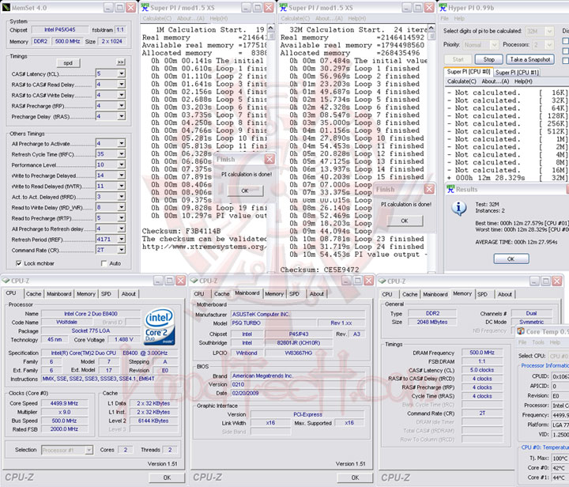Click OK in the leftmost CPU-Z window
The height and width of the screenshot is (487, 569).
(167, 478)
